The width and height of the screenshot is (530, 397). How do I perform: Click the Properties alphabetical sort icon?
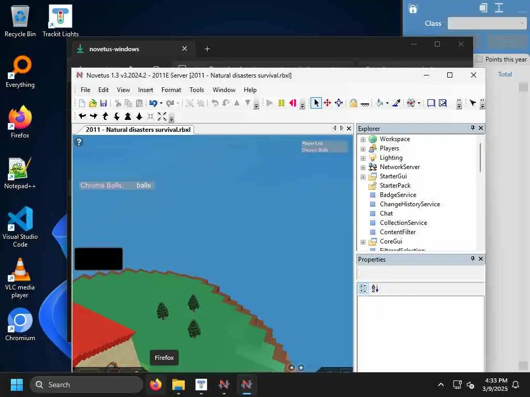tap(375, 288)
